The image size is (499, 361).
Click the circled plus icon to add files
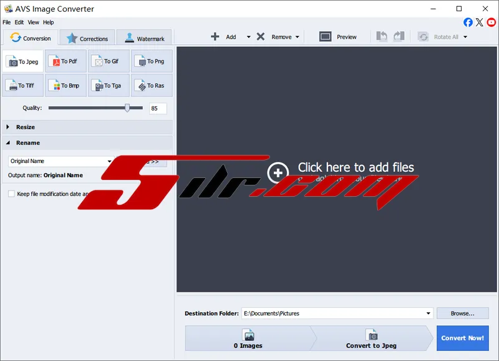coord(278,173)
